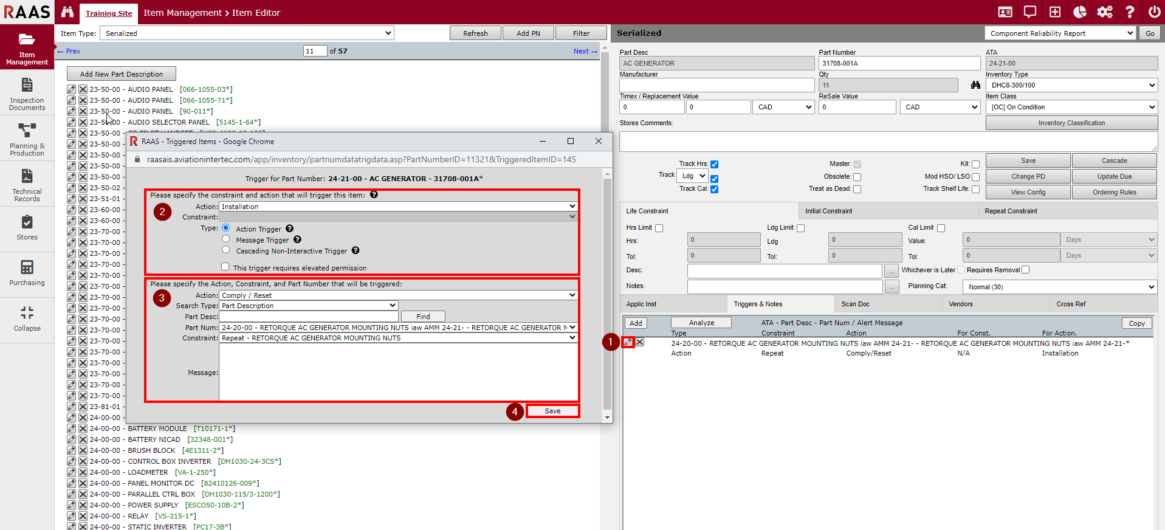The width and height of the screenshot is (1165, 530).
Task: Click the Part Desc input in popup
Action: (x=309, y=317)
